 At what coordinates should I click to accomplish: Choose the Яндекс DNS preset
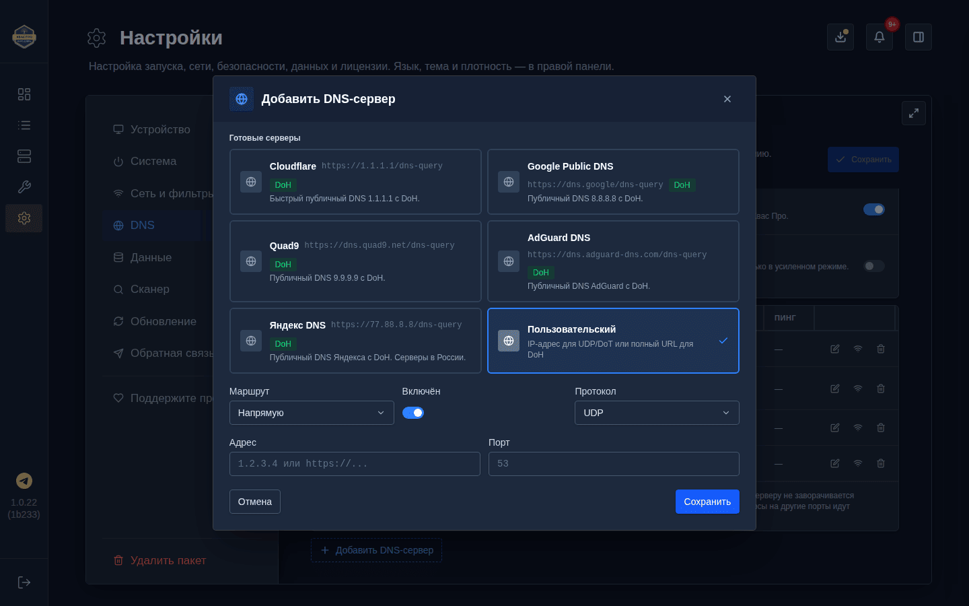click(355, 341)
